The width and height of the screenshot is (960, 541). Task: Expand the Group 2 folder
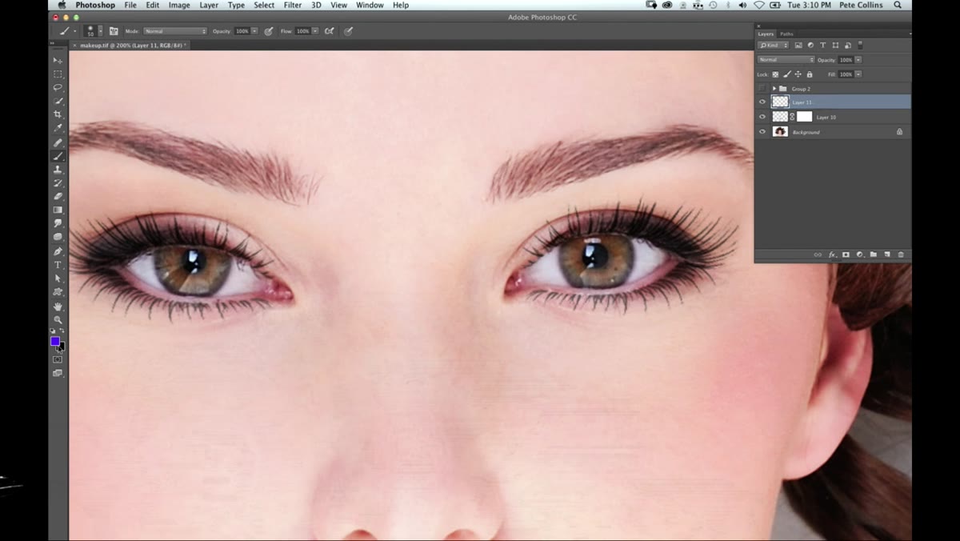(x=774, y=89)
